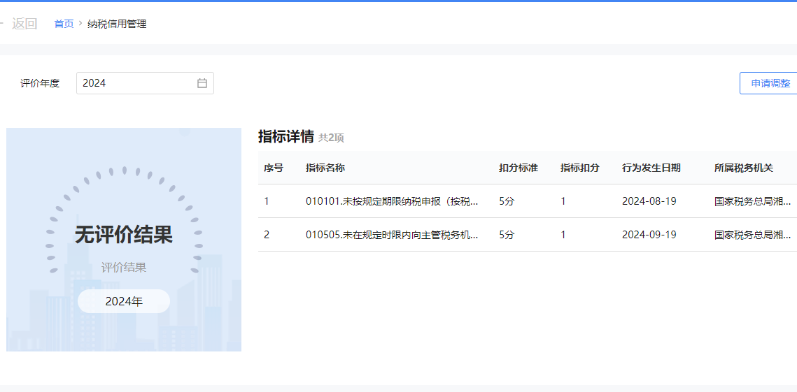
Task: Click the 指标扣分 column header
Action: coord(579,168)
